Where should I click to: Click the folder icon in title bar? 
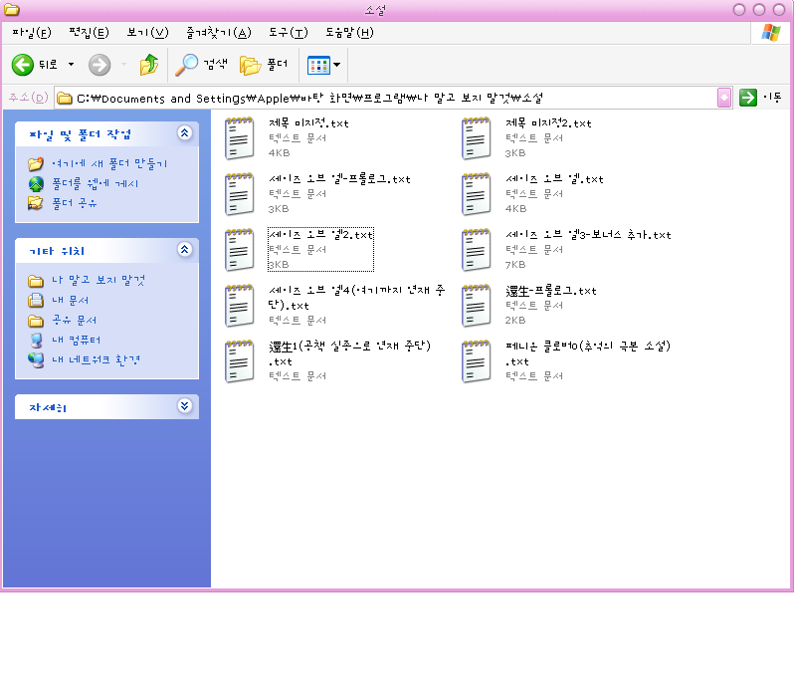[x=12, y=10]
